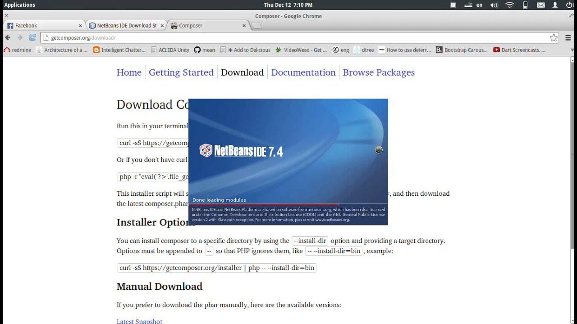Click the battery status icon
This screenshot has height=324, width=577.
pos(525,5)
